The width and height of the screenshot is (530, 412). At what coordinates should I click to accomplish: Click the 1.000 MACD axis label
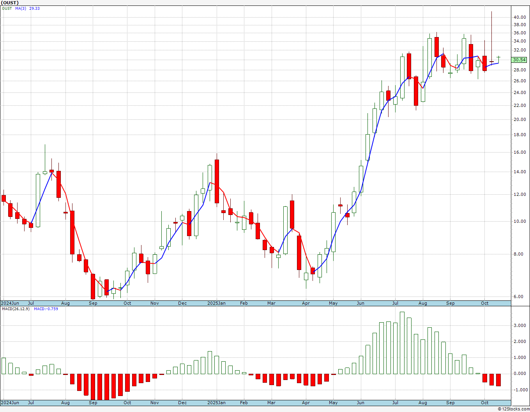coord(521,357)
